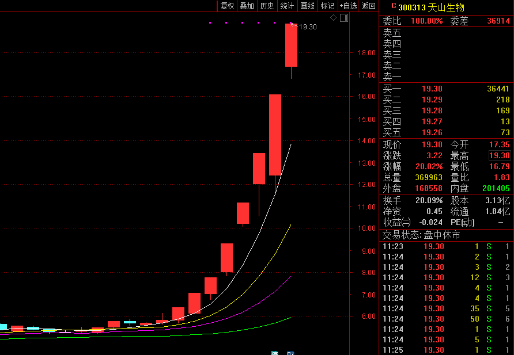Click the C flag icon before stock code
The height and width of the screenshot is (355, 514).
point(394,6)
